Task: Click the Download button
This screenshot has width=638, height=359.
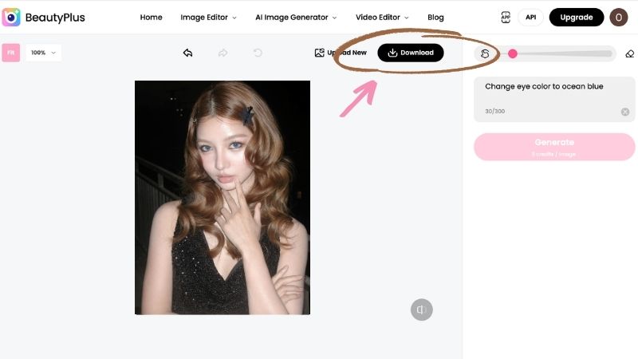Action: (411, 53)
